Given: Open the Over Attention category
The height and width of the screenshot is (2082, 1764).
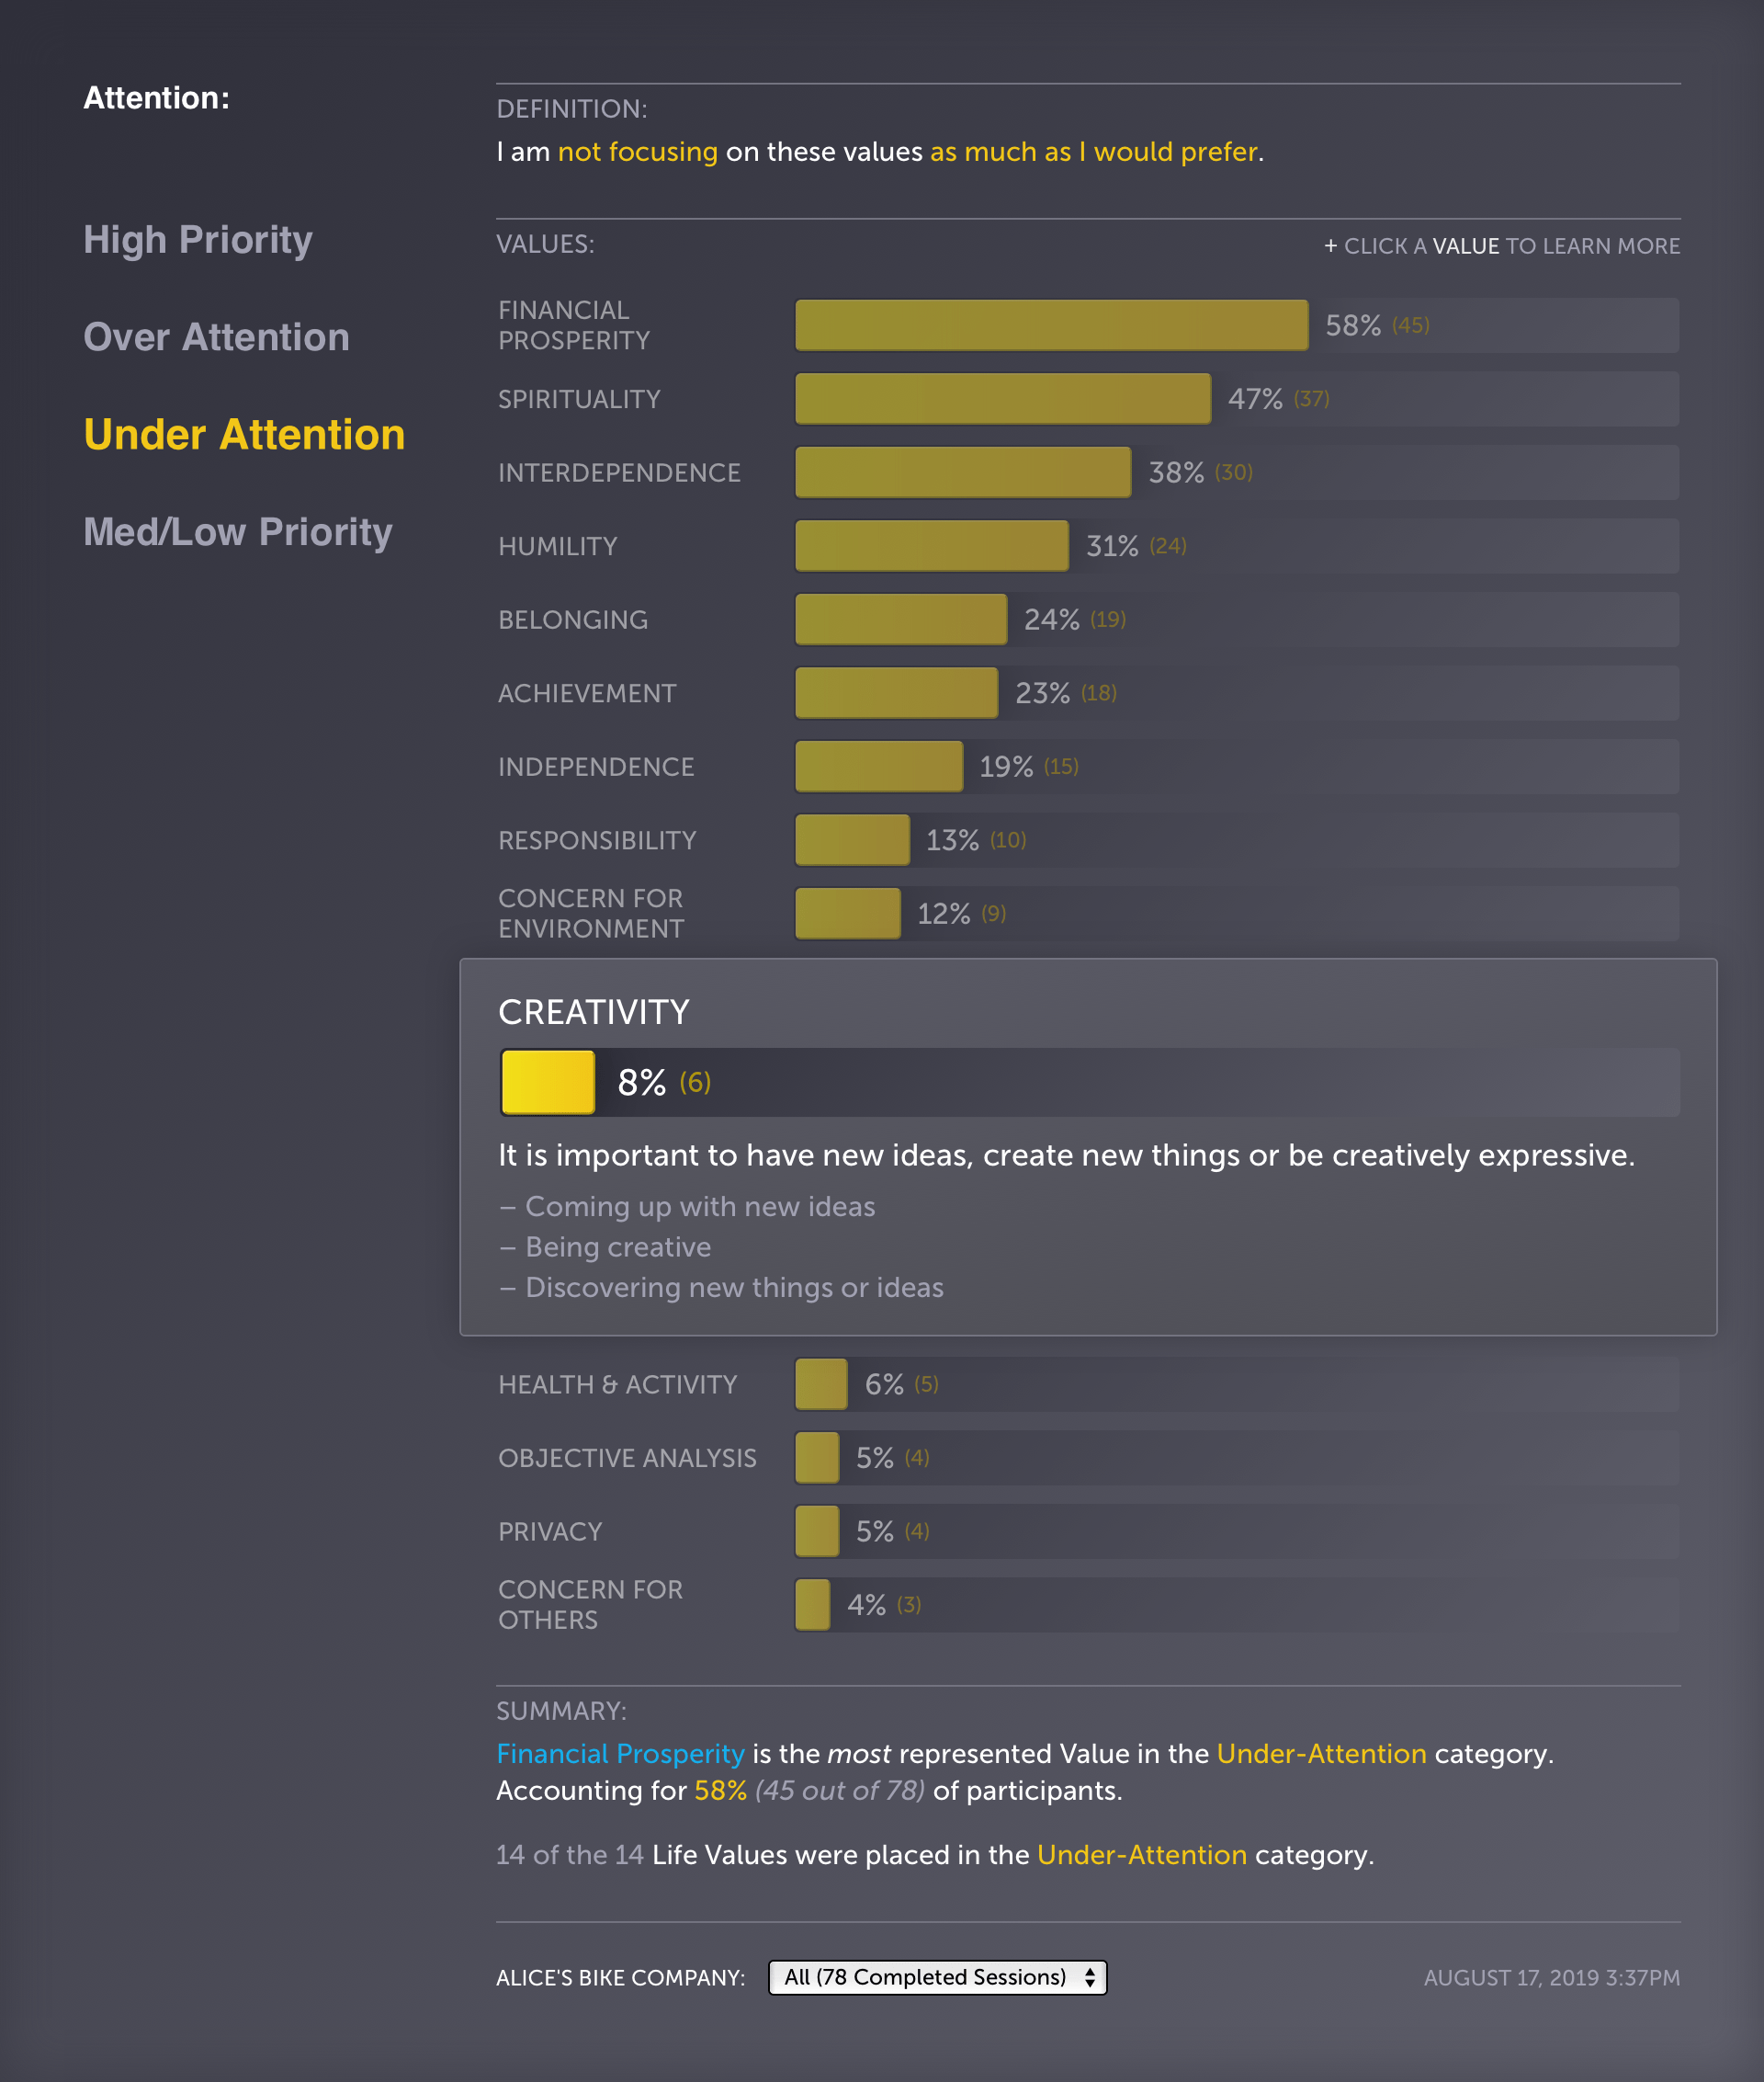Looking at the screenshot, I should pos(216,337).
